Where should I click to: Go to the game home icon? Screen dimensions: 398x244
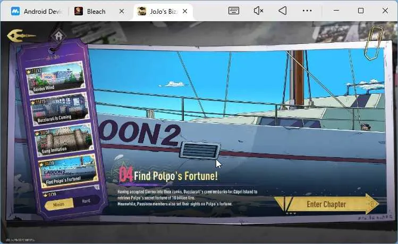58,35
